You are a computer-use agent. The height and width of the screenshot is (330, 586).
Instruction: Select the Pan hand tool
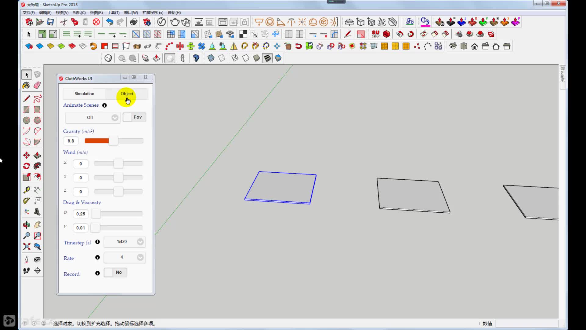coord(37,225)
